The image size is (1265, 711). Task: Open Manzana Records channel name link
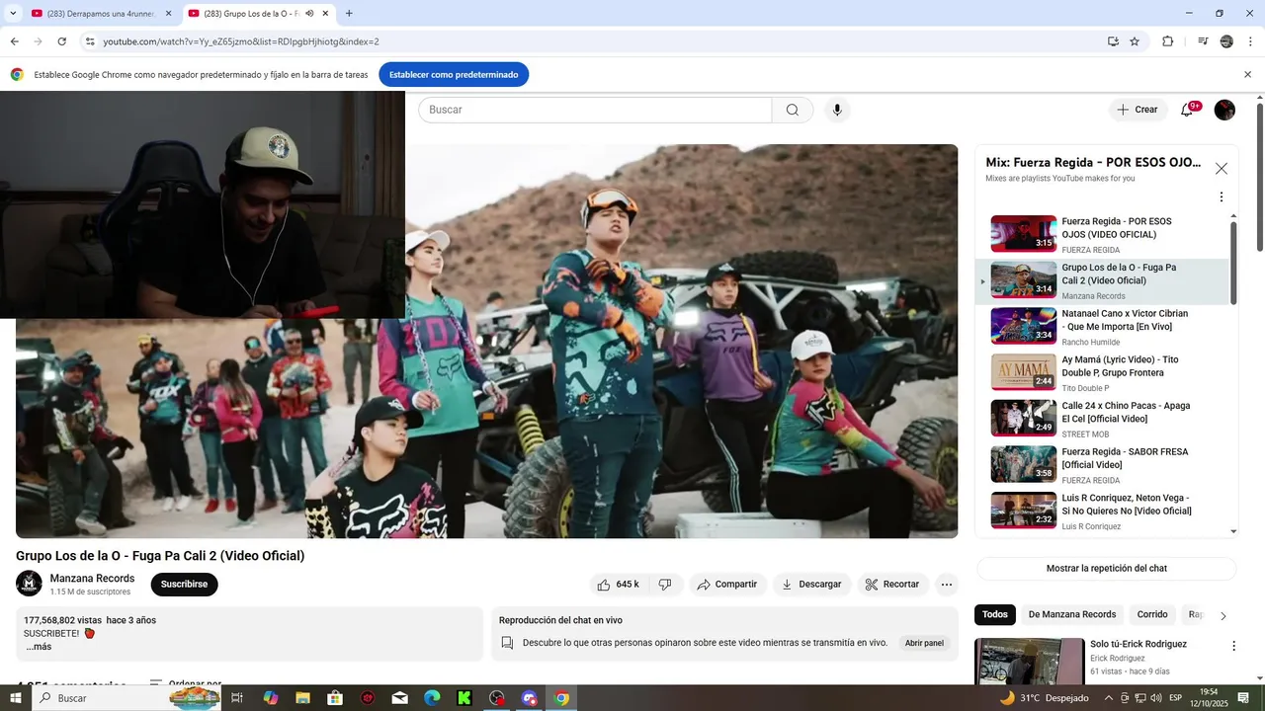pos(92,579)
